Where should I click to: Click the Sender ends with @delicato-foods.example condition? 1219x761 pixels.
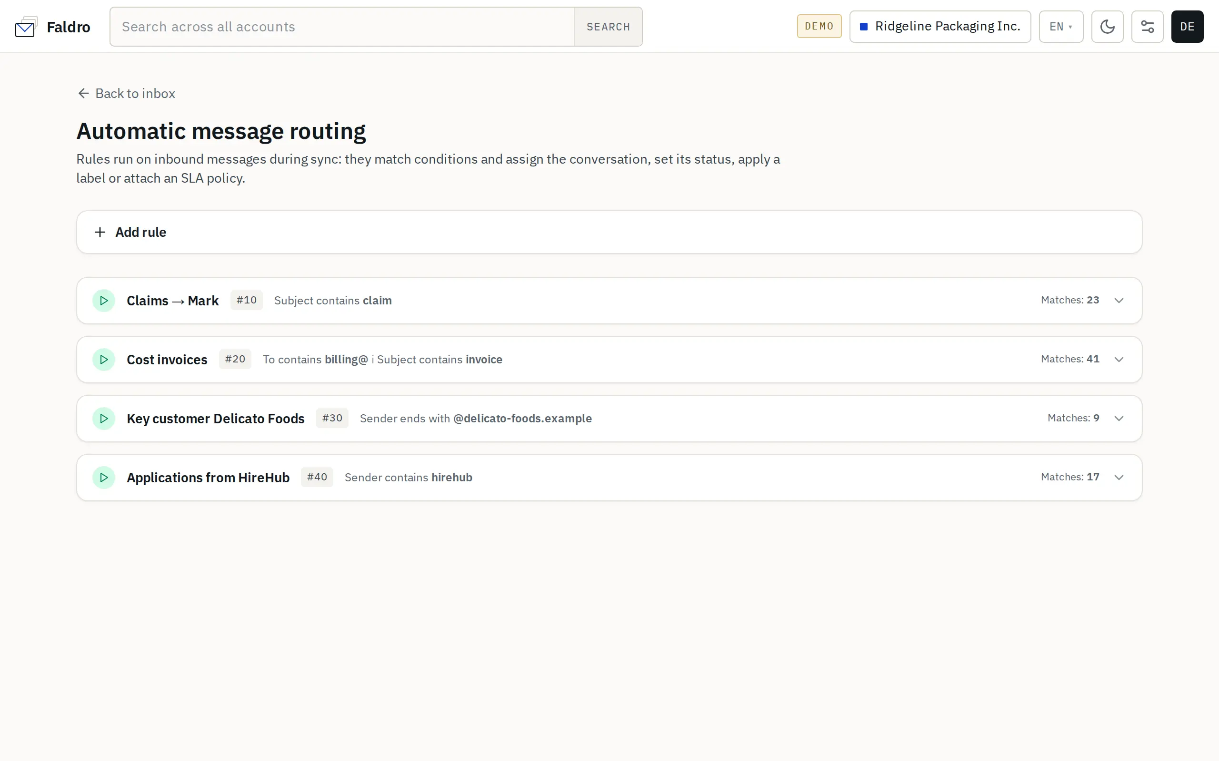(476, 418)
